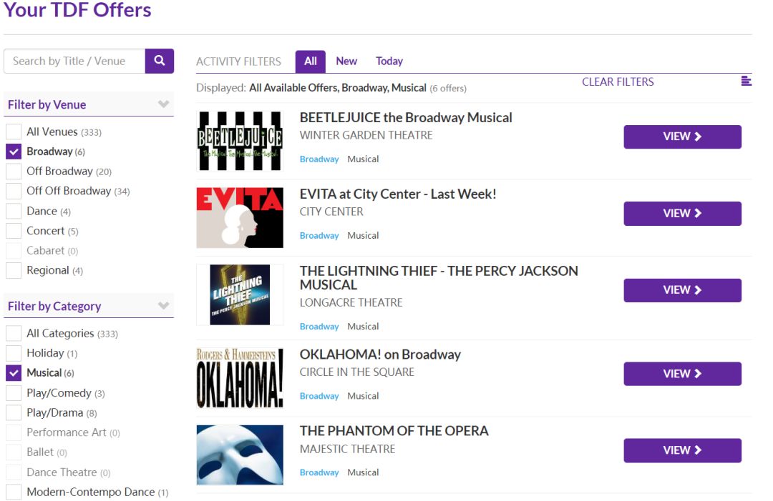Click LONGACRE THEATRE venue text

[351, 302]
